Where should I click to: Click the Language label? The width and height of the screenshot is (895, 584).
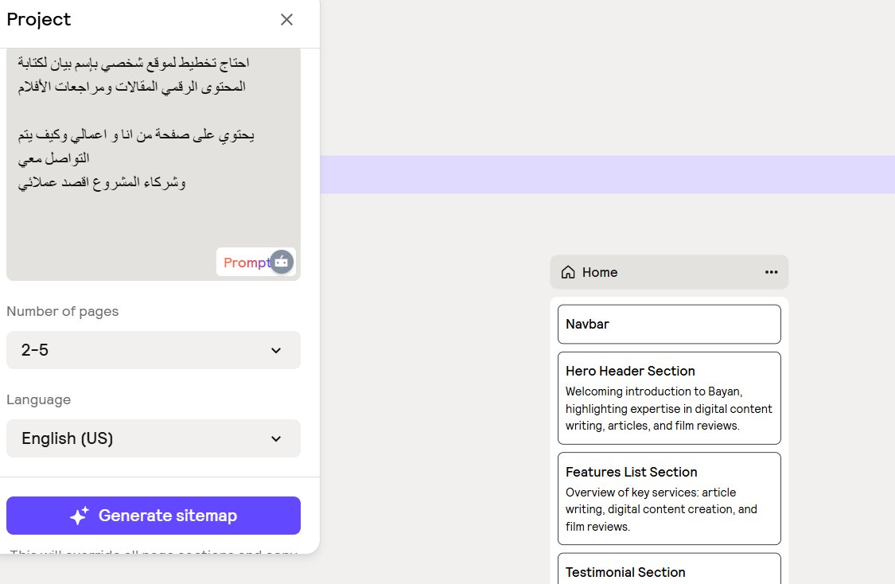(x=39, y=399)
